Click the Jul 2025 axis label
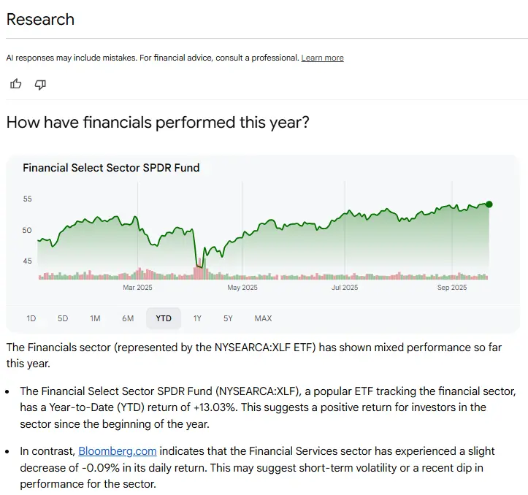 tap(345, 288)
